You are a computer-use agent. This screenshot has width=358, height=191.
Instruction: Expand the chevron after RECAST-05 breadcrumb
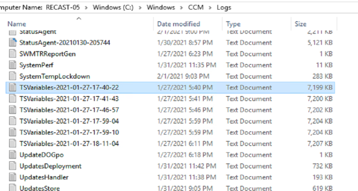click(86, 8)
